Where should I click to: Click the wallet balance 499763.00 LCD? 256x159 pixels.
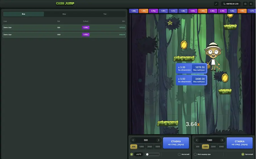[231, 4]
